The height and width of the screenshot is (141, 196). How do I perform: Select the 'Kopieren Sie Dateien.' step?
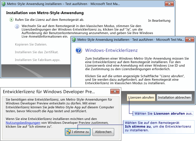click(x=31, y=45)
